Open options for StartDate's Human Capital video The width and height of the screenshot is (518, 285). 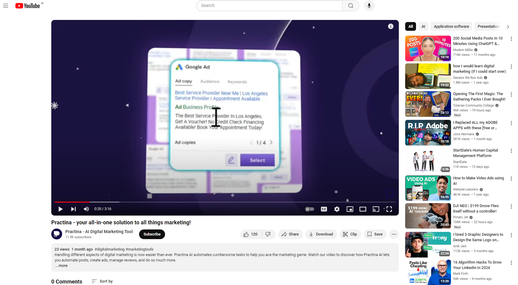511,151
